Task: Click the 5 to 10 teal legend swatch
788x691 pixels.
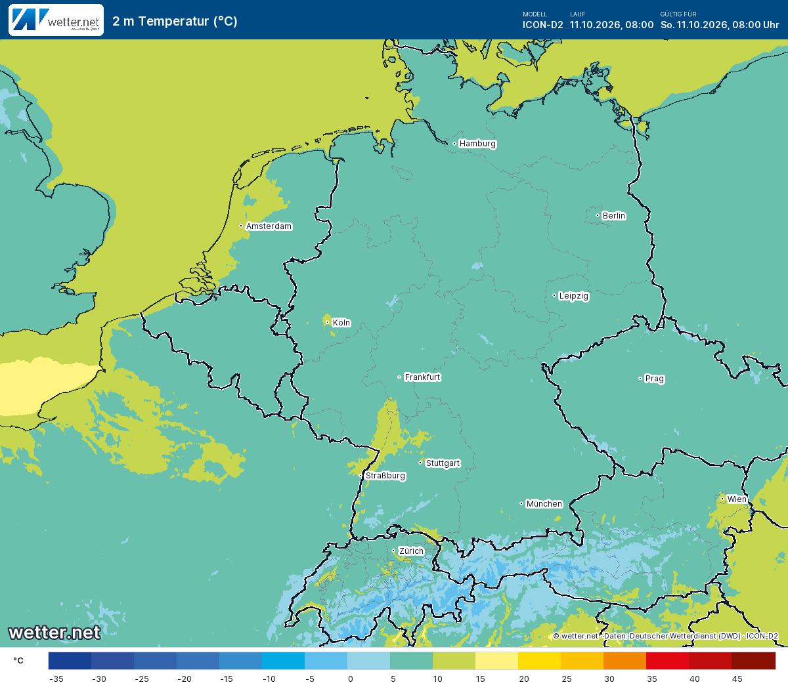Action: (x=411, y=661)
